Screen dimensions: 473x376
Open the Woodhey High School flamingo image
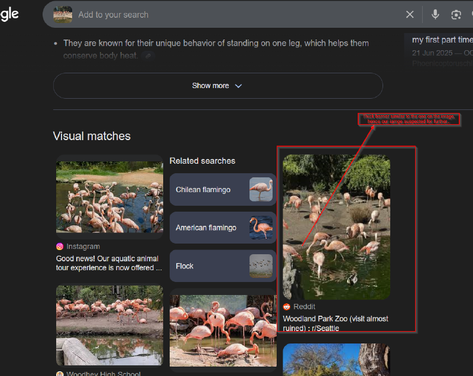pos(109,325)
